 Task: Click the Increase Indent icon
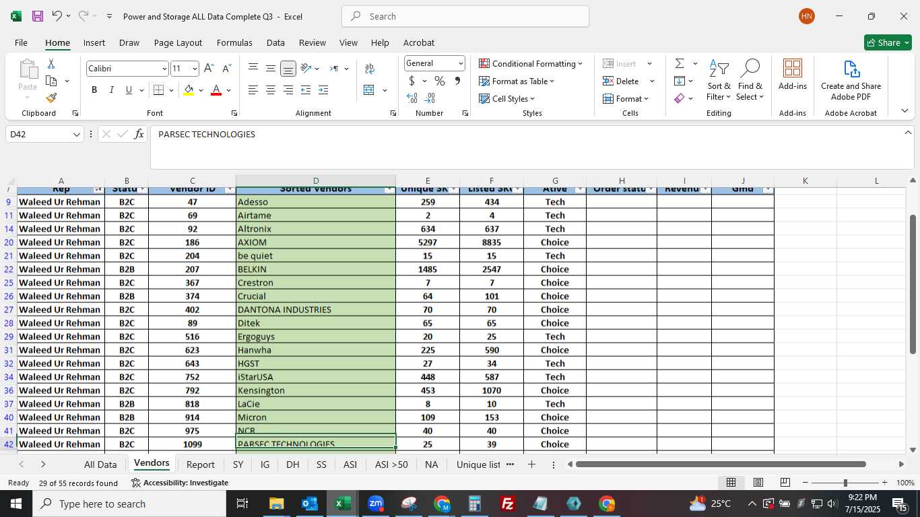[323, 90]
